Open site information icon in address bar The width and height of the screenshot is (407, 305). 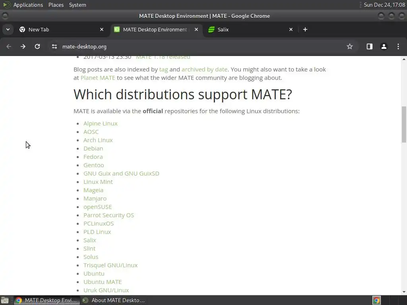pyautogui.click(x=54, y=46)
